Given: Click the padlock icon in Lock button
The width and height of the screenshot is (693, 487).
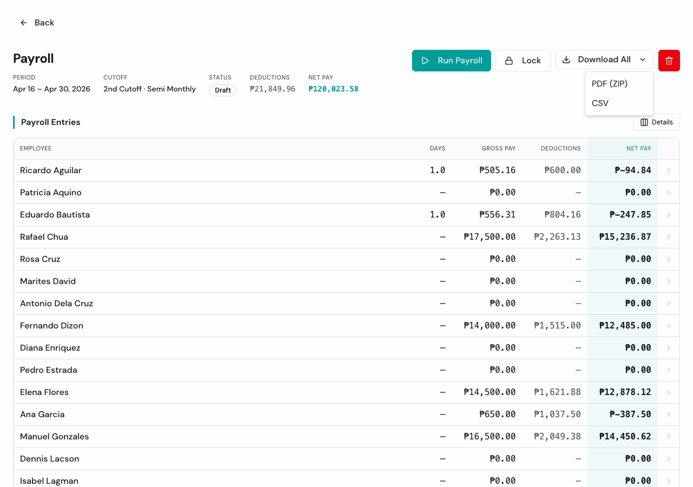Looking at the screenshot, I should pyautogui.click(x=509, y=61).
